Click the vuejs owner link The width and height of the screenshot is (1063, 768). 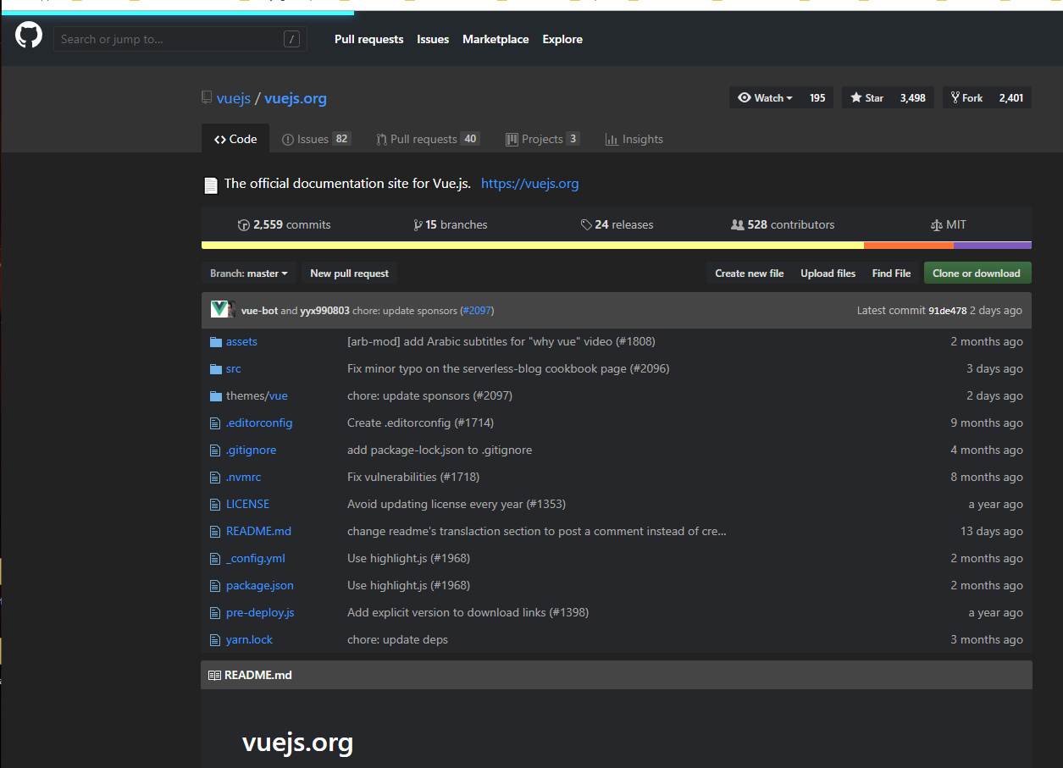pyautogui.click(x=234, y=98)
